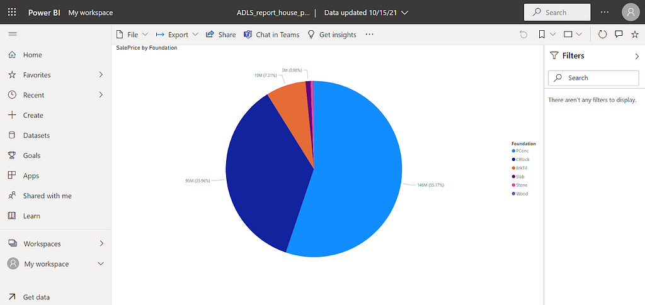Select the Slab legend entry
The height and width of the screenshot is (305, 645).
518,177
